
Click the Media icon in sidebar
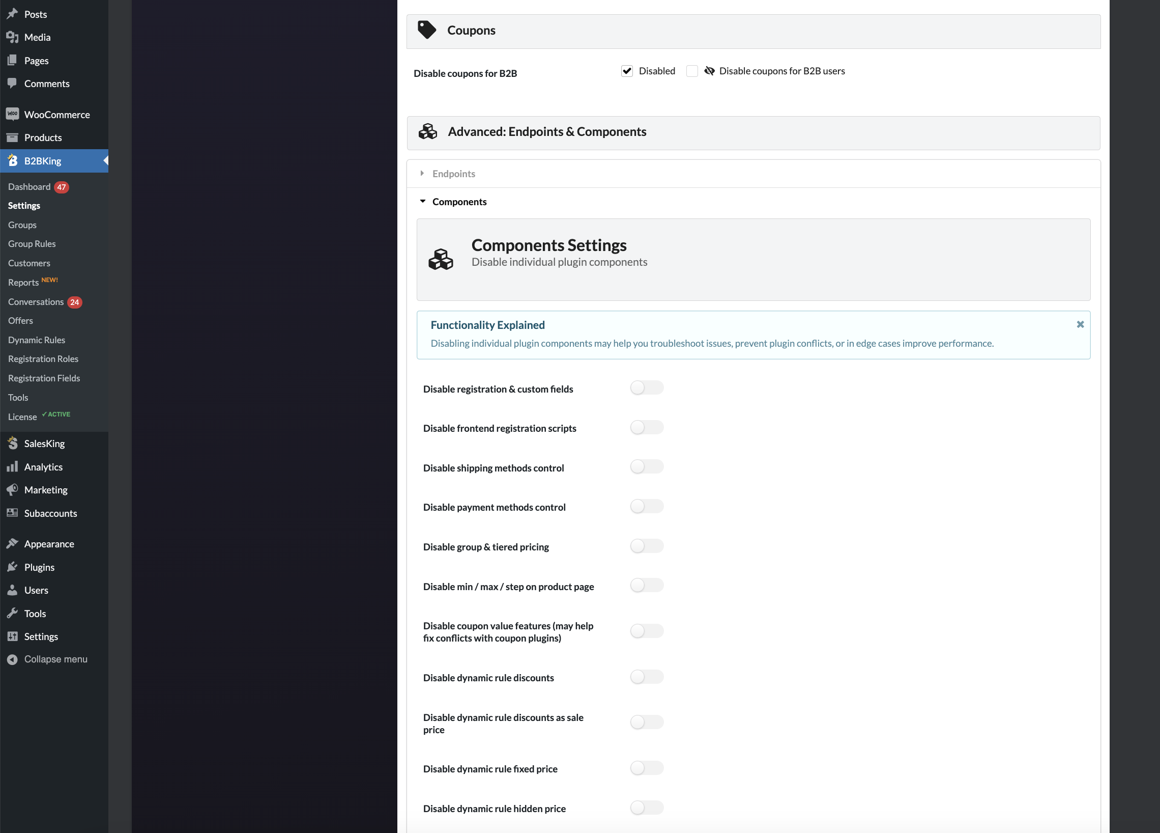click(x=12, y=37)
